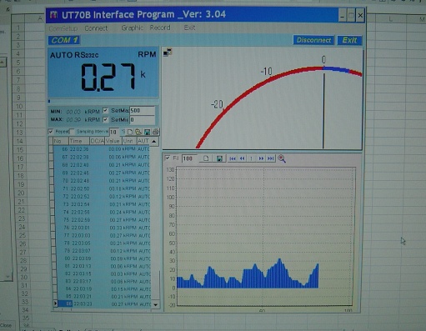Open the Graphic menu
The width and height of the screenshot is (426, 331).
[x=133, y=28]
